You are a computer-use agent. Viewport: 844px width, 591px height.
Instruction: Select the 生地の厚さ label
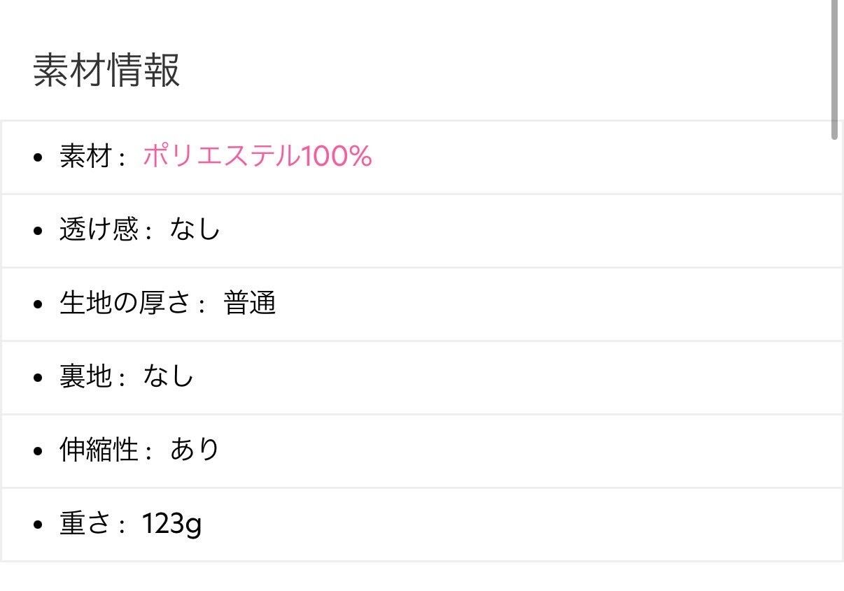pyautogui.click(x=125, y=303)
